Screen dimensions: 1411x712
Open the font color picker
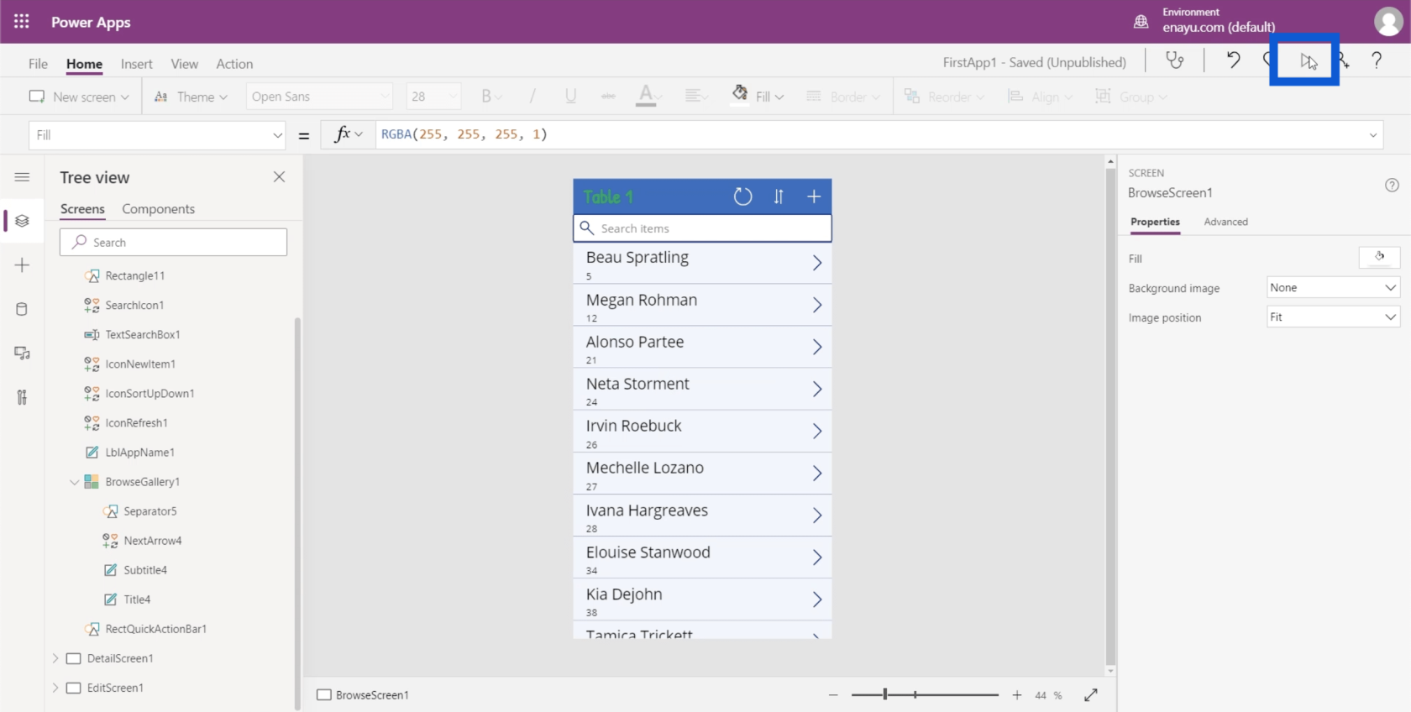coord(647,97)
